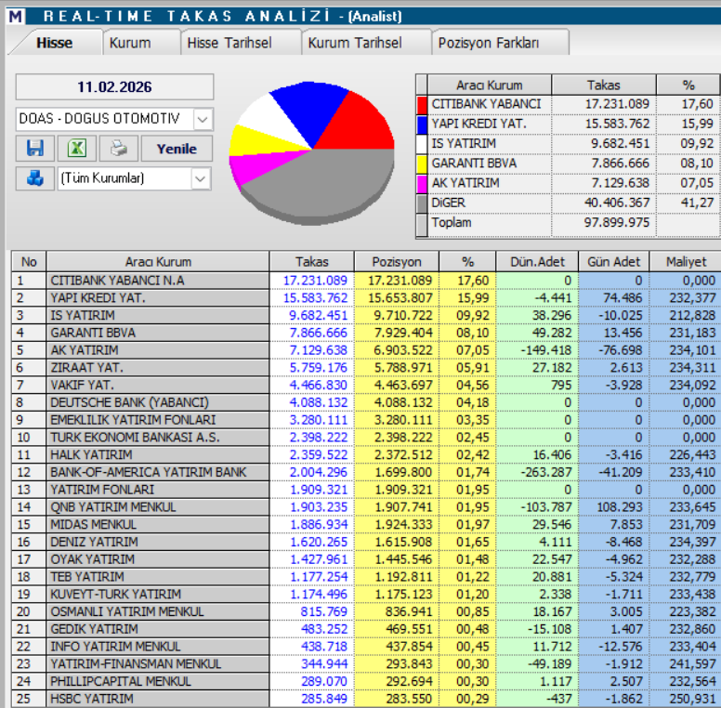Sort table by Maliyet column header
Screen dimensions: 721x708
(x=686, y=262)
